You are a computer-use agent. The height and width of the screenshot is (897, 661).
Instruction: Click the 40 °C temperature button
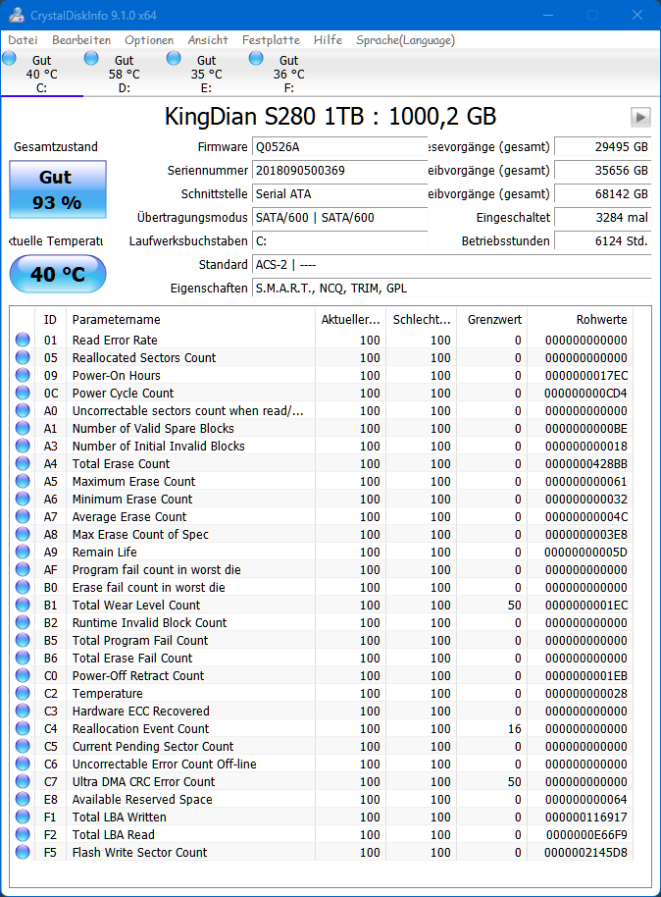click(x=58, y=274)
